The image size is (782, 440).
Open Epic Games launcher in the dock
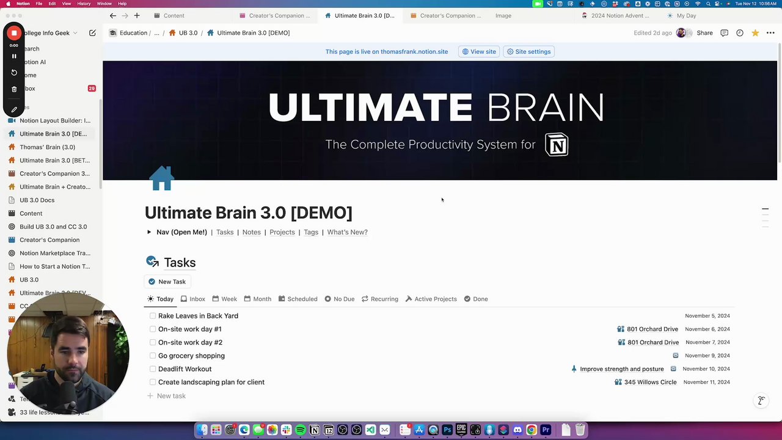click(x=461, y=430)
